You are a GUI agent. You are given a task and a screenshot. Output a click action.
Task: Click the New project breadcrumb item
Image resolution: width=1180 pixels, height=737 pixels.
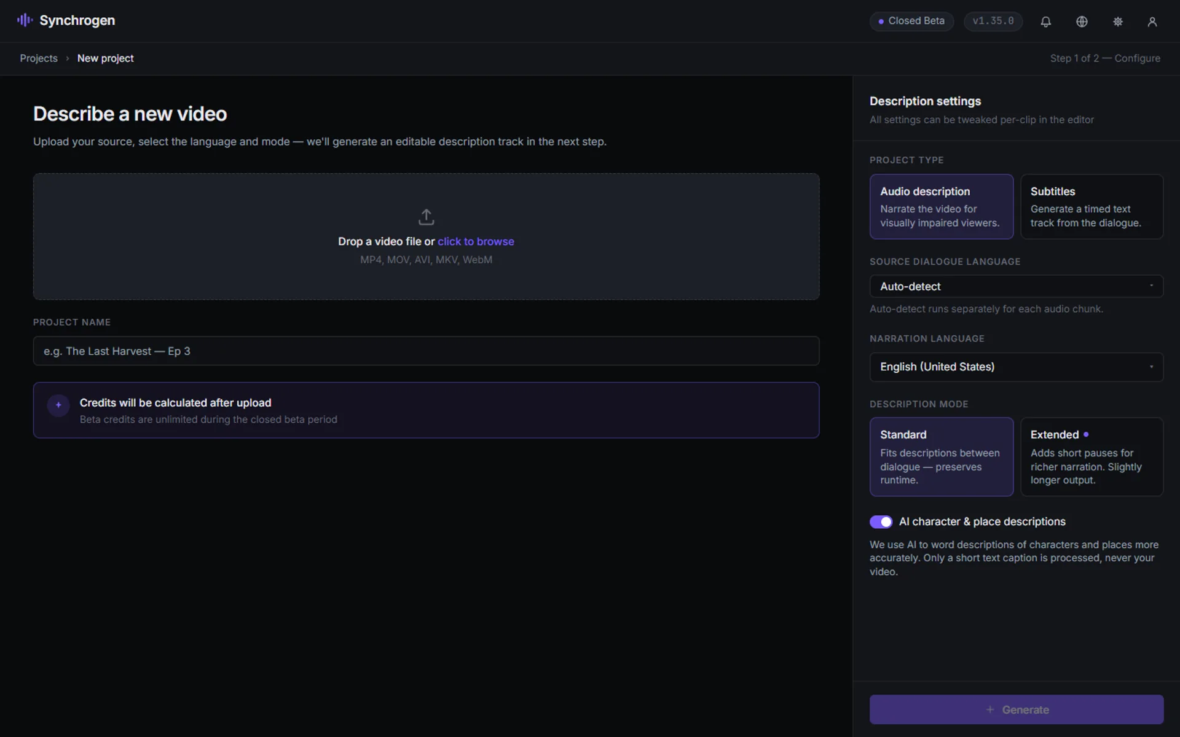105,58
